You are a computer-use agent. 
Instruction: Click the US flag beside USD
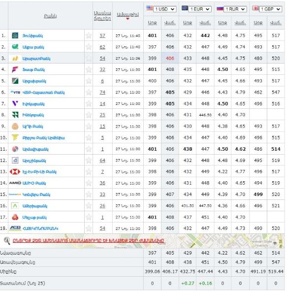click(150, 8)
